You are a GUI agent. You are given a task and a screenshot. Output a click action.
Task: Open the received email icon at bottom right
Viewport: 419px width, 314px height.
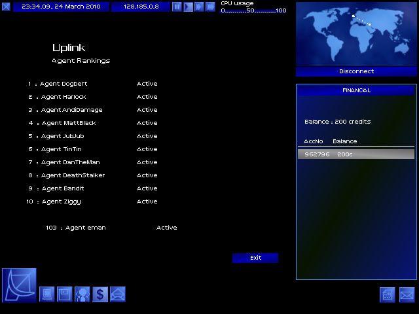[x=407, y=295]
